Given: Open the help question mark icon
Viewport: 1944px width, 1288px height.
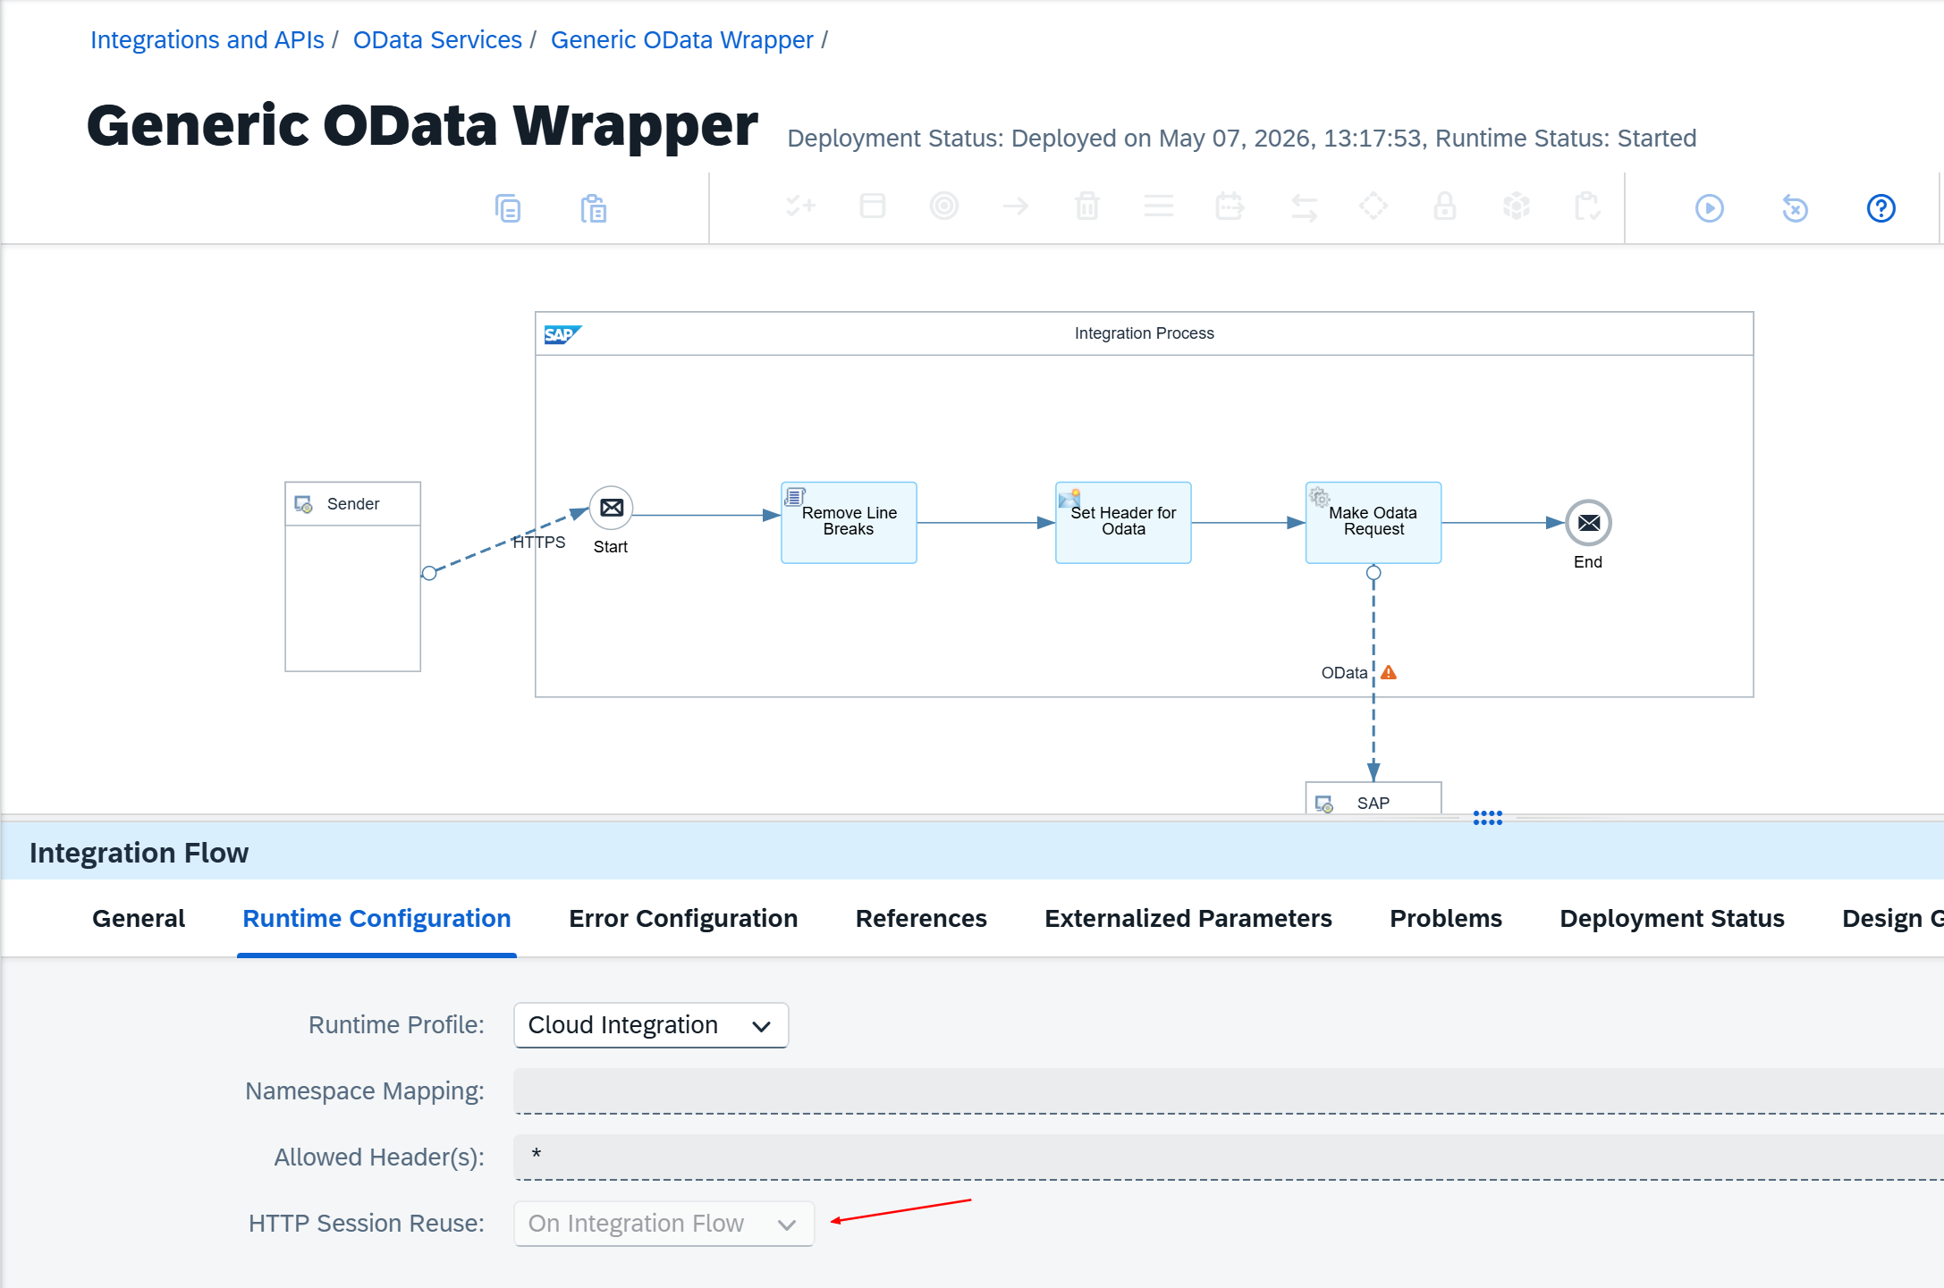Looking at the screenshot, I should [1881, 208].
